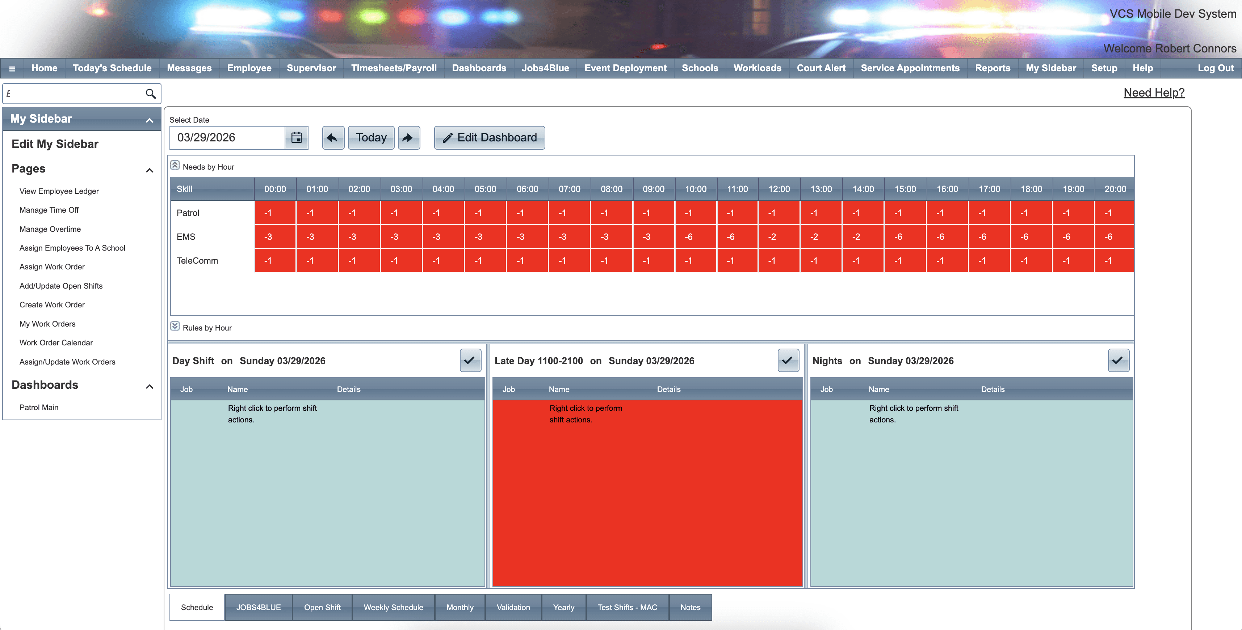Switch to the Weekly Schedule tab

[x=393, y=607]
